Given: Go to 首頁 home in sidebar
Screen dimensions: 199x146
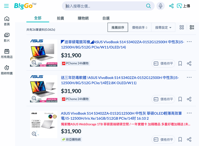Looking at the screenshot, I should click(x=7, y=21).
